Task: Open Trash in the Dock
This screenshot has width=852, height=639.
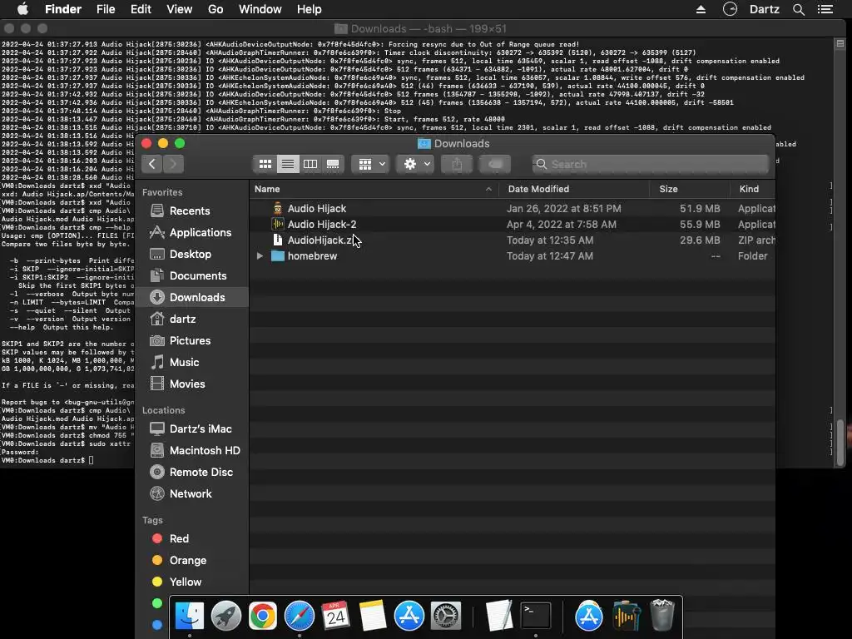Action: [x=662, y=616]
